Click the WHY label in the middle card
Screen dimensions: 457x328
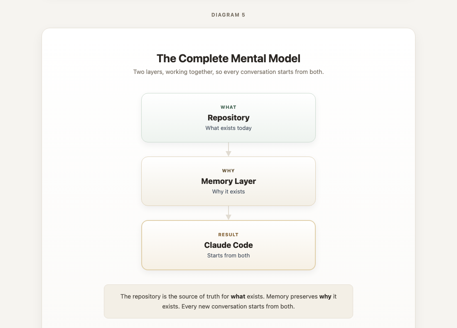coord(228,171)
